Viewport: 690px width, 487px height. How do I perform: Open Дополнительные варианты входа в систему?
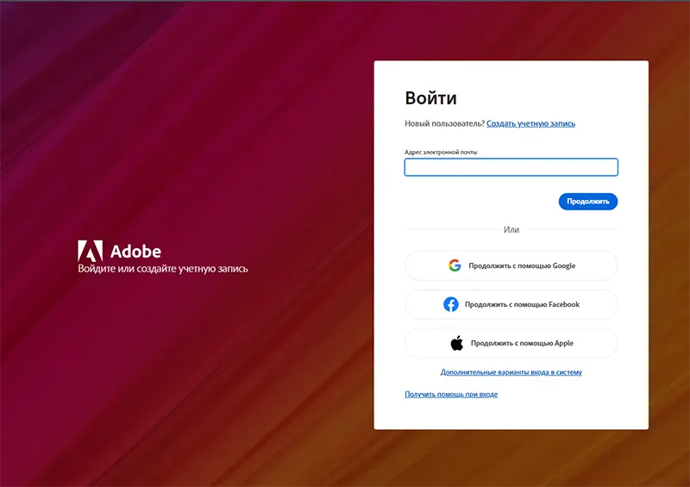tap(511, 373)
